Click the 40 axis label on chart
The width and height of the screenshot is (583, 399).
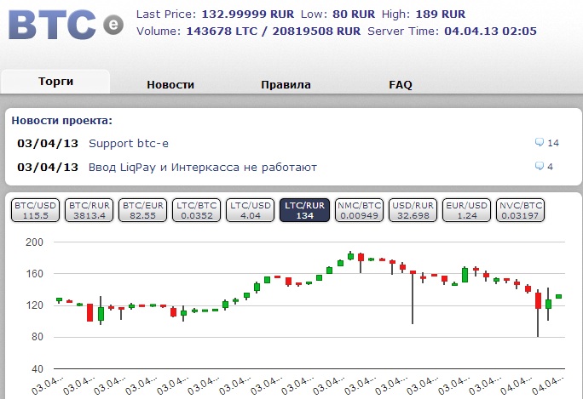pyautogui.click(x=37, y=369)
